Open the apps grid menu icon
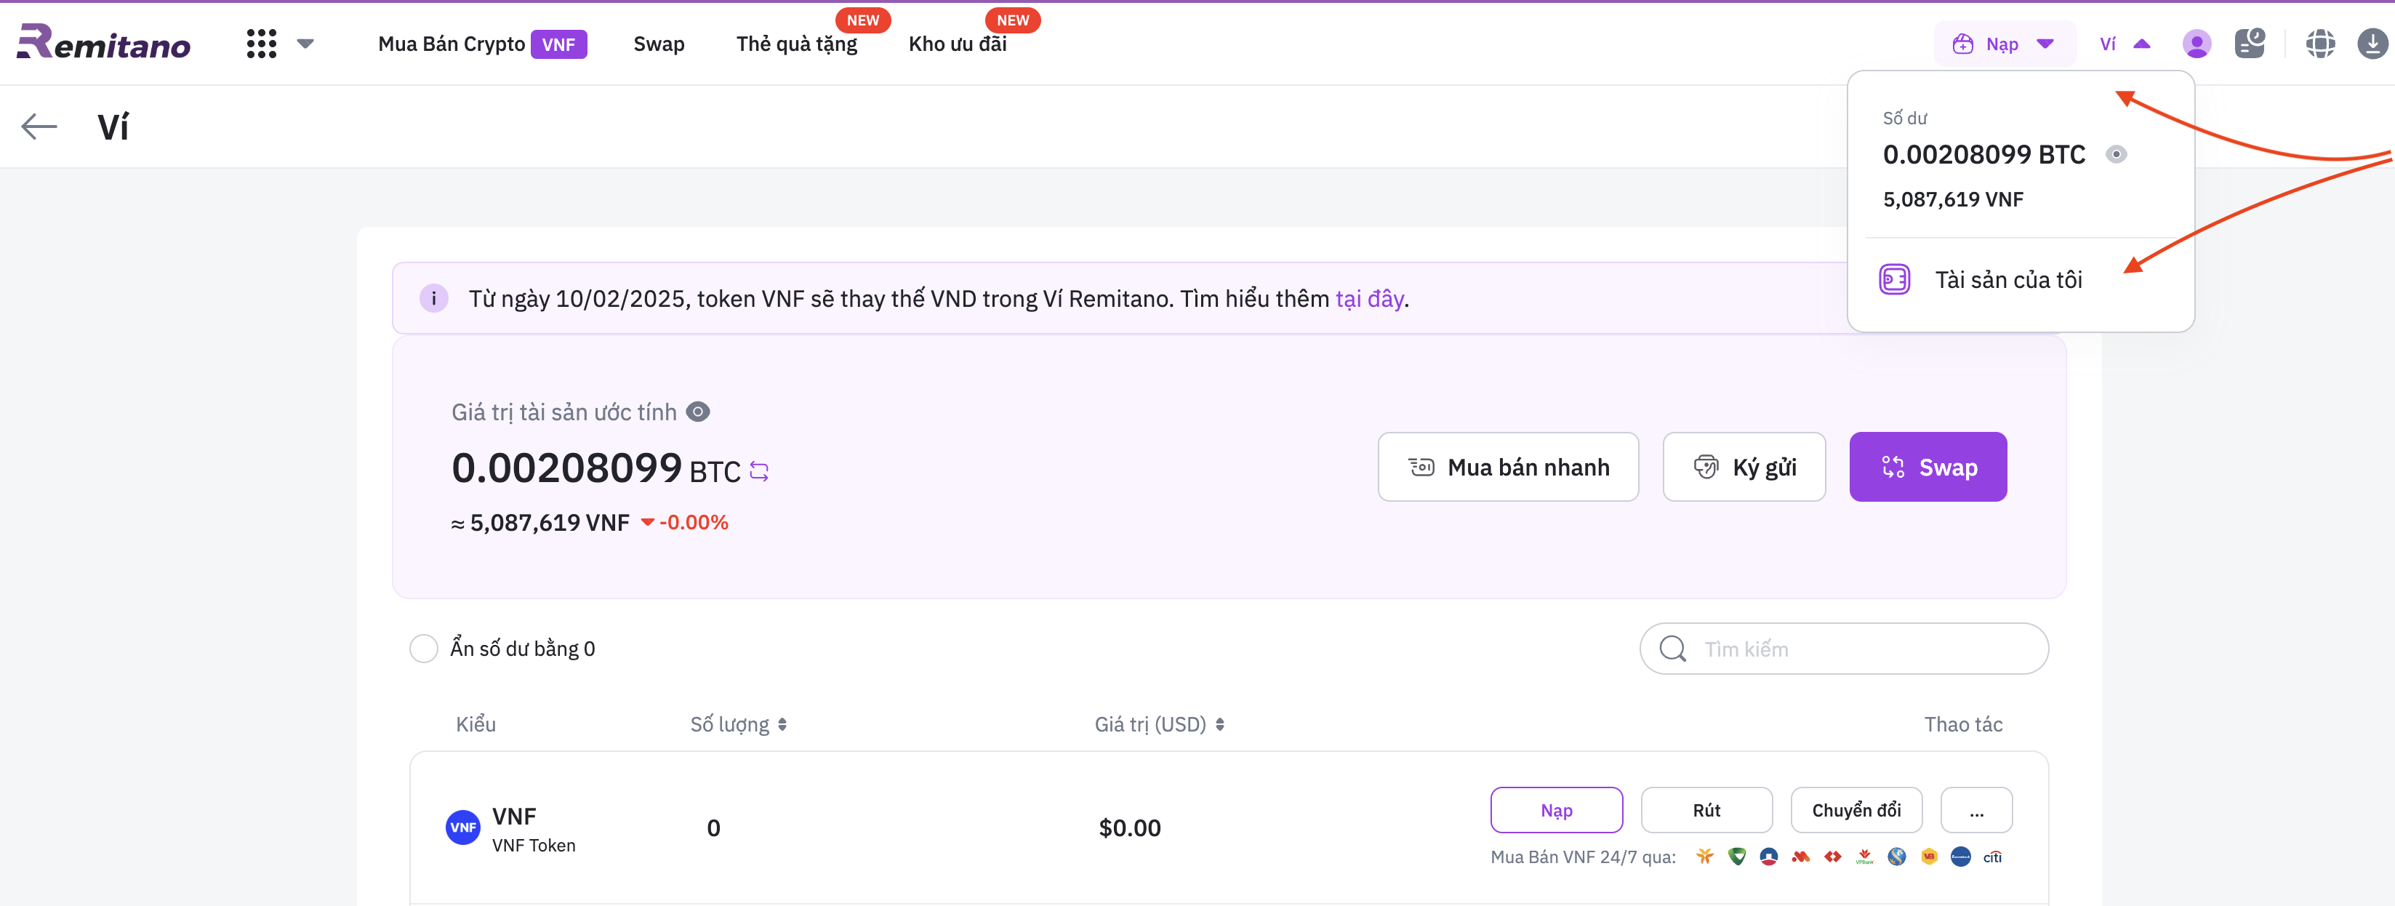The width and height of the screenshot is (2395, 906). pyautogui.click(x=261, y=44)
